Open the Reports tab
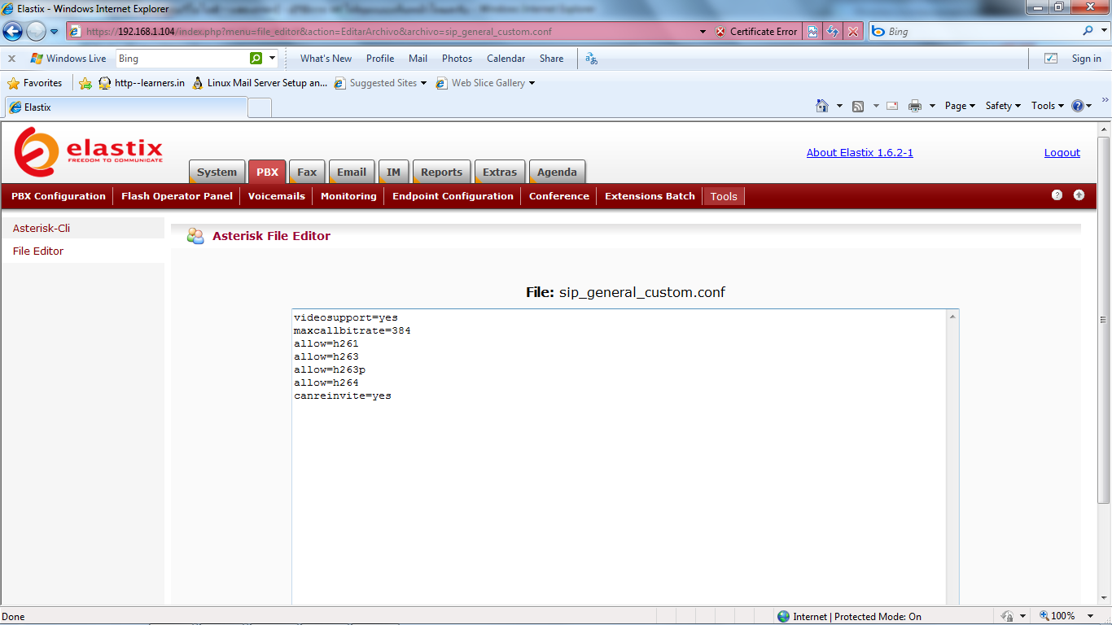The height and width of the screenshot is (625, 1112). [x=441, y=172]
